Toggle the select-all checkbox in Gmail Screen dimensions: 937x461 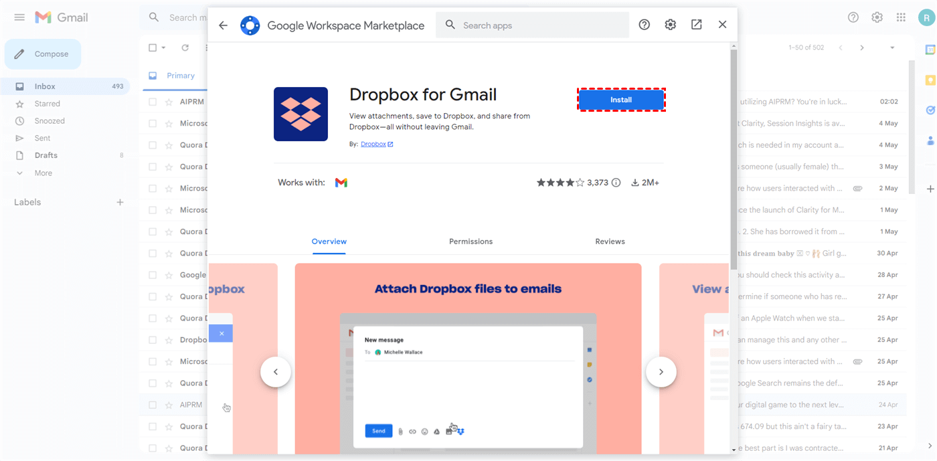tap(153, 48)
